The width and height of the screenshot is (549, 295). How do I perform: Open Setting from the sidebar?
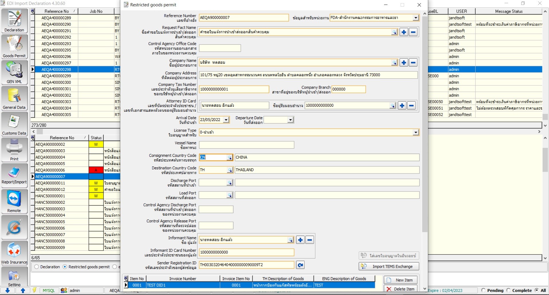14,277
